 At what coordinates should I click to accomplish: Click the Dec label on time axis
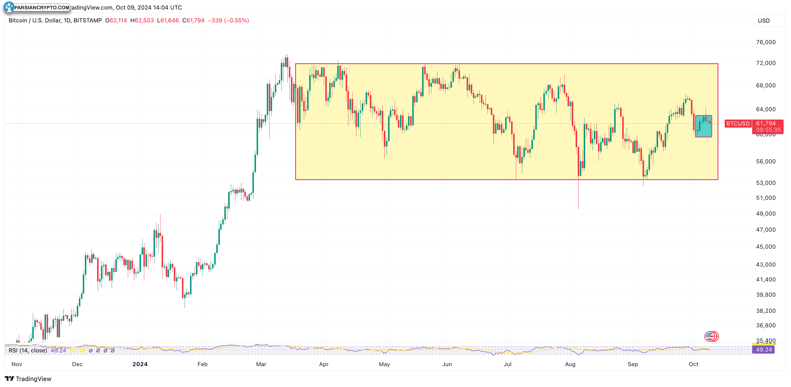77,364
